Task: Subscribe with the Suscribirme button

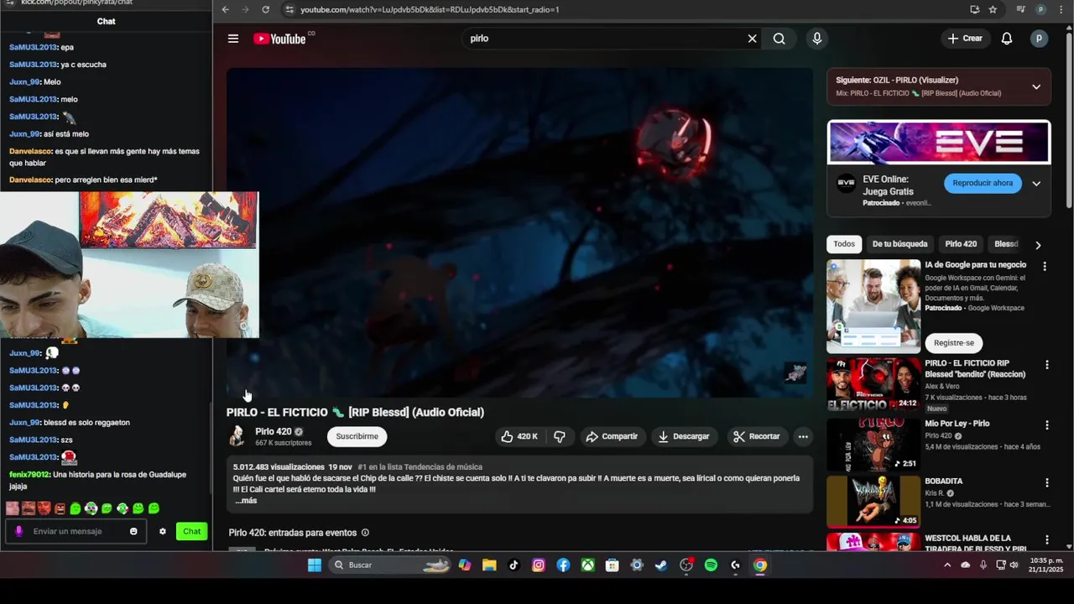Action: [x=357, y=436]
